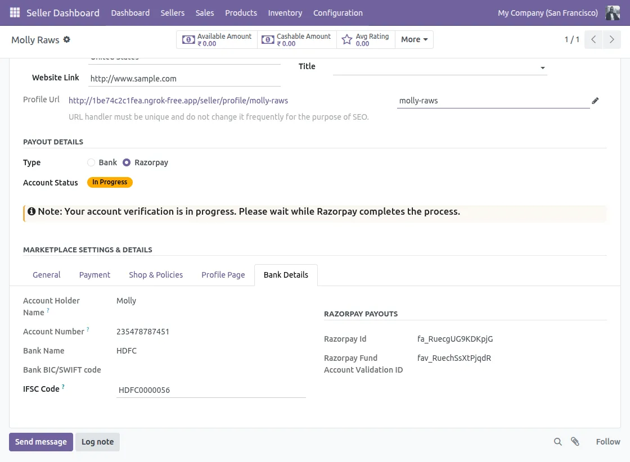Click the search magnifier icon in chatter

click(x=557, y=442)
